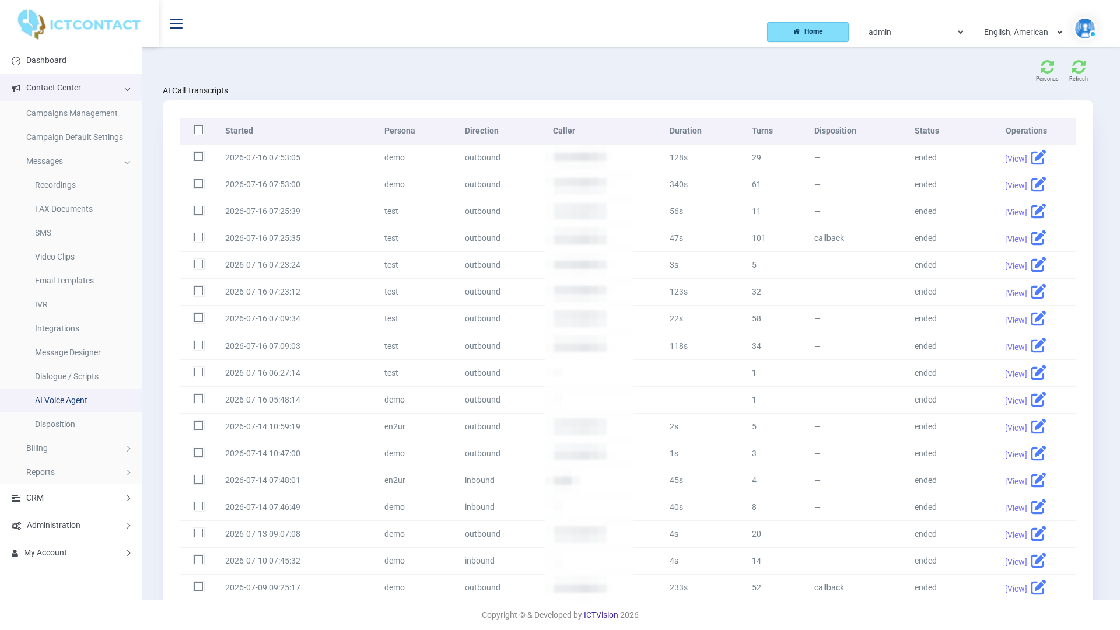Image resolution: width=1120 pixels, height=630 pixels.
Task: Click the Refresh icon
Action: coord(1079,67)
